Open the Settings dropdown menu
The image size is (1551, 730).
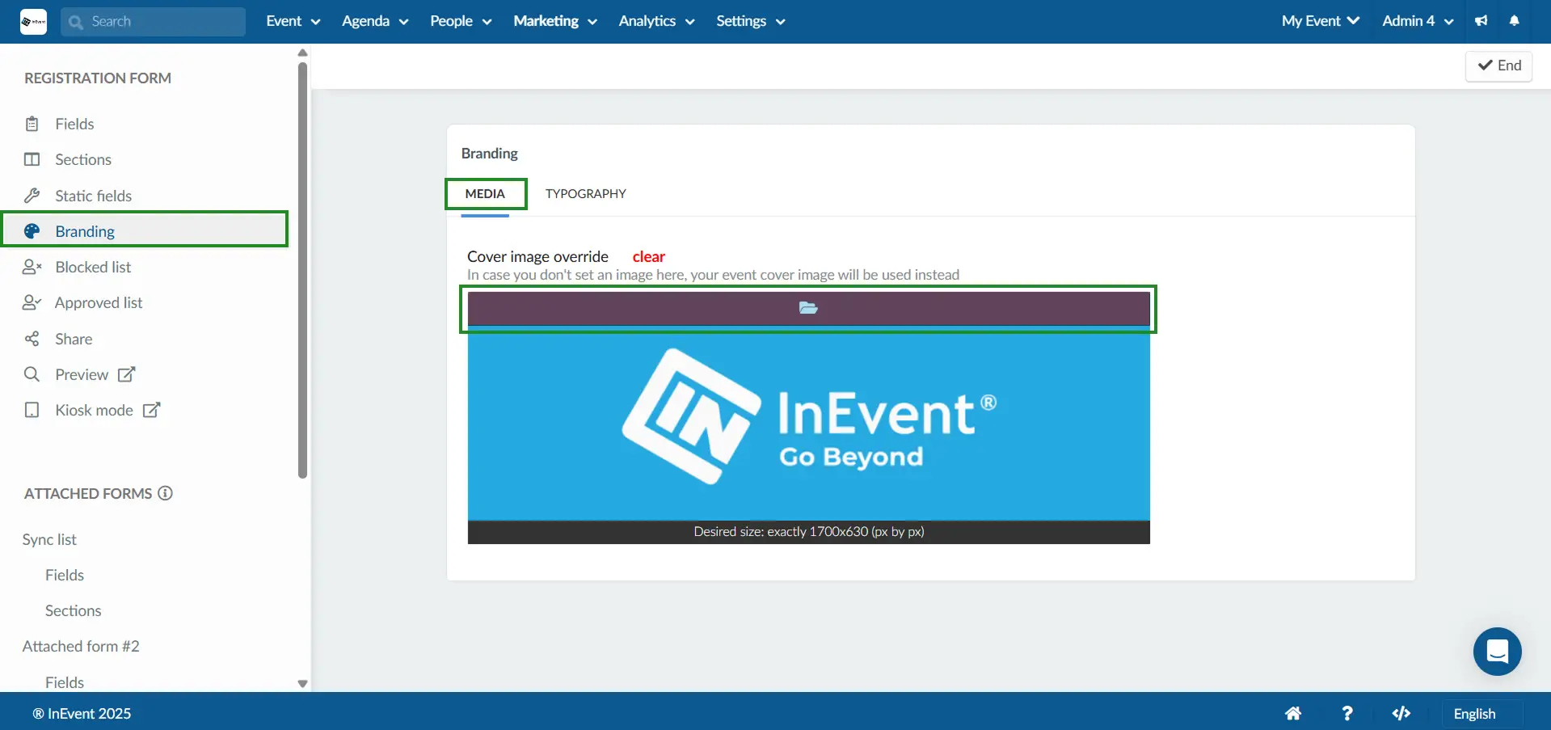(x=750, y=21)
